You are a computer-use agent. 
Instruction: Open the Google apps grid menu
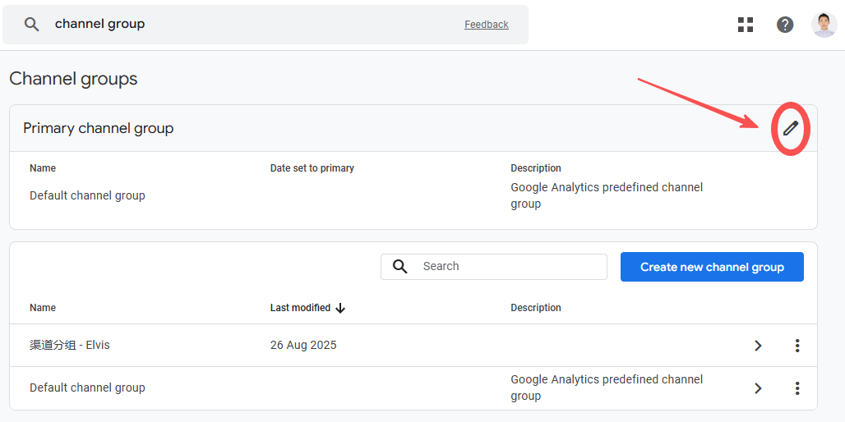point(746,25)
